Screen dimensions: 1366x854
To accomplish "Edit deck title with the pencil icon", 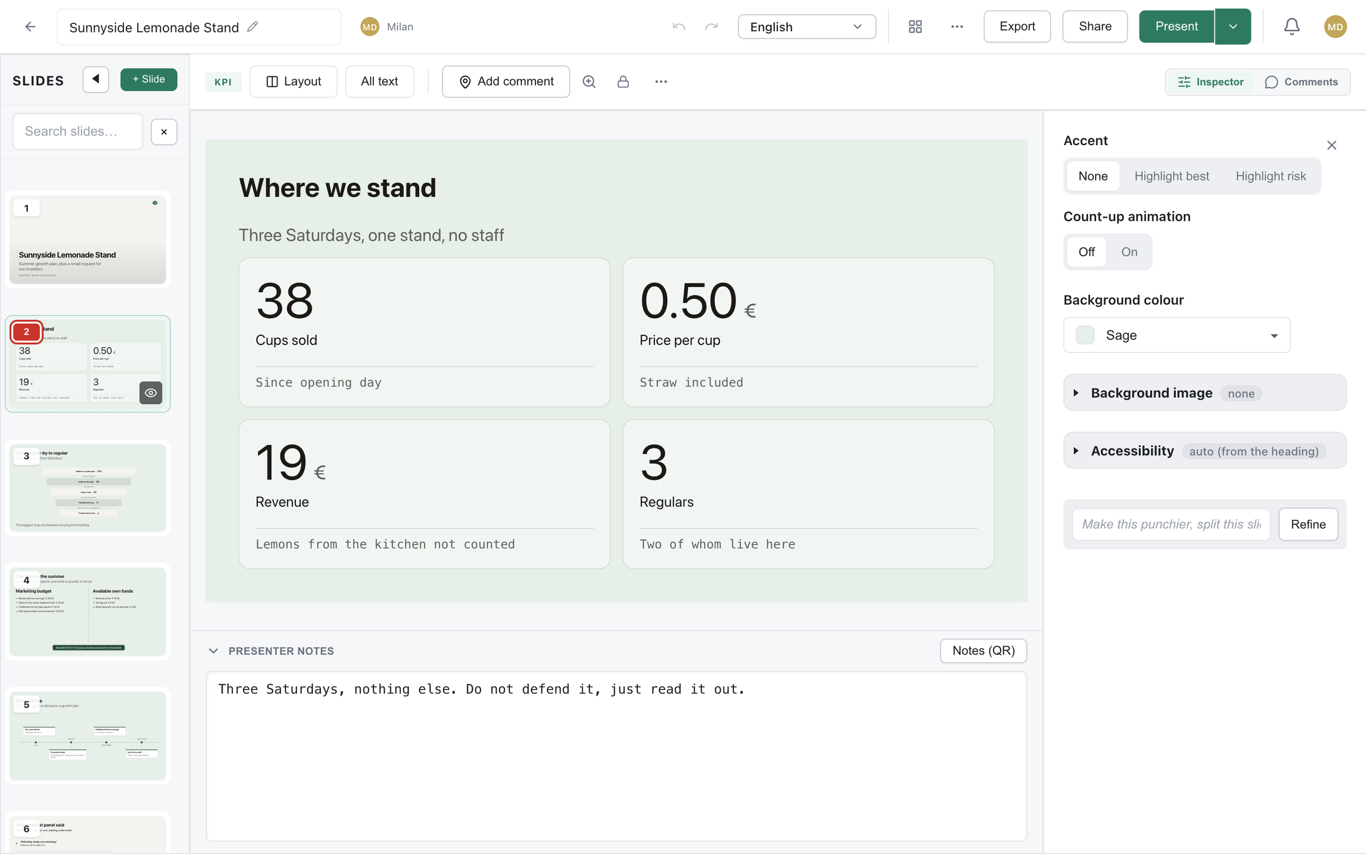I will [x=252, y=27].
